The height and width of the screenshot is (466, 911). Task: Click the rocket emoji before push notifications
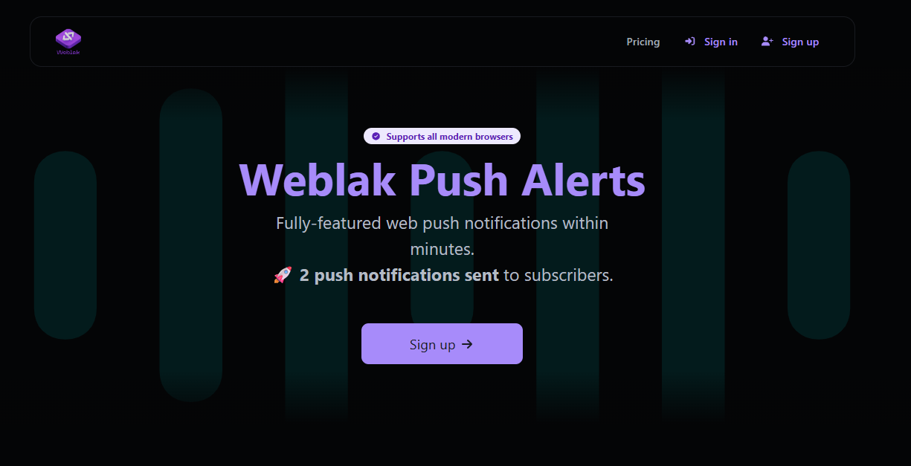283,275
